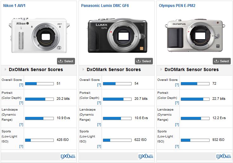Click Olympus dynamic range bar at 12.2 Evs
Viewport: 233px width, 163px height.
pyautogui.click(x=195, y=118)
